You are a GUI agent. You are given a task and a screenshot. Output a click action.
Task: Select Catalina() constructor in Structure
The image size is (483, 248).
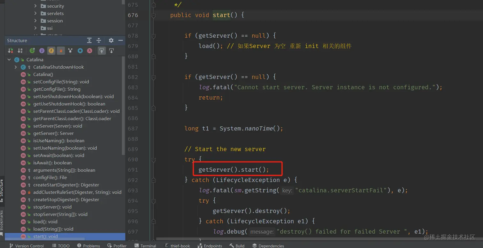(x=43, y=74)
